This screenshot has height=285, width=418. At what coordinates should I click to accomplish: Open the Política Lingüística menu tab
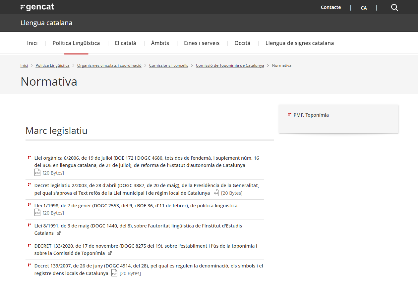tap(76, 43)
